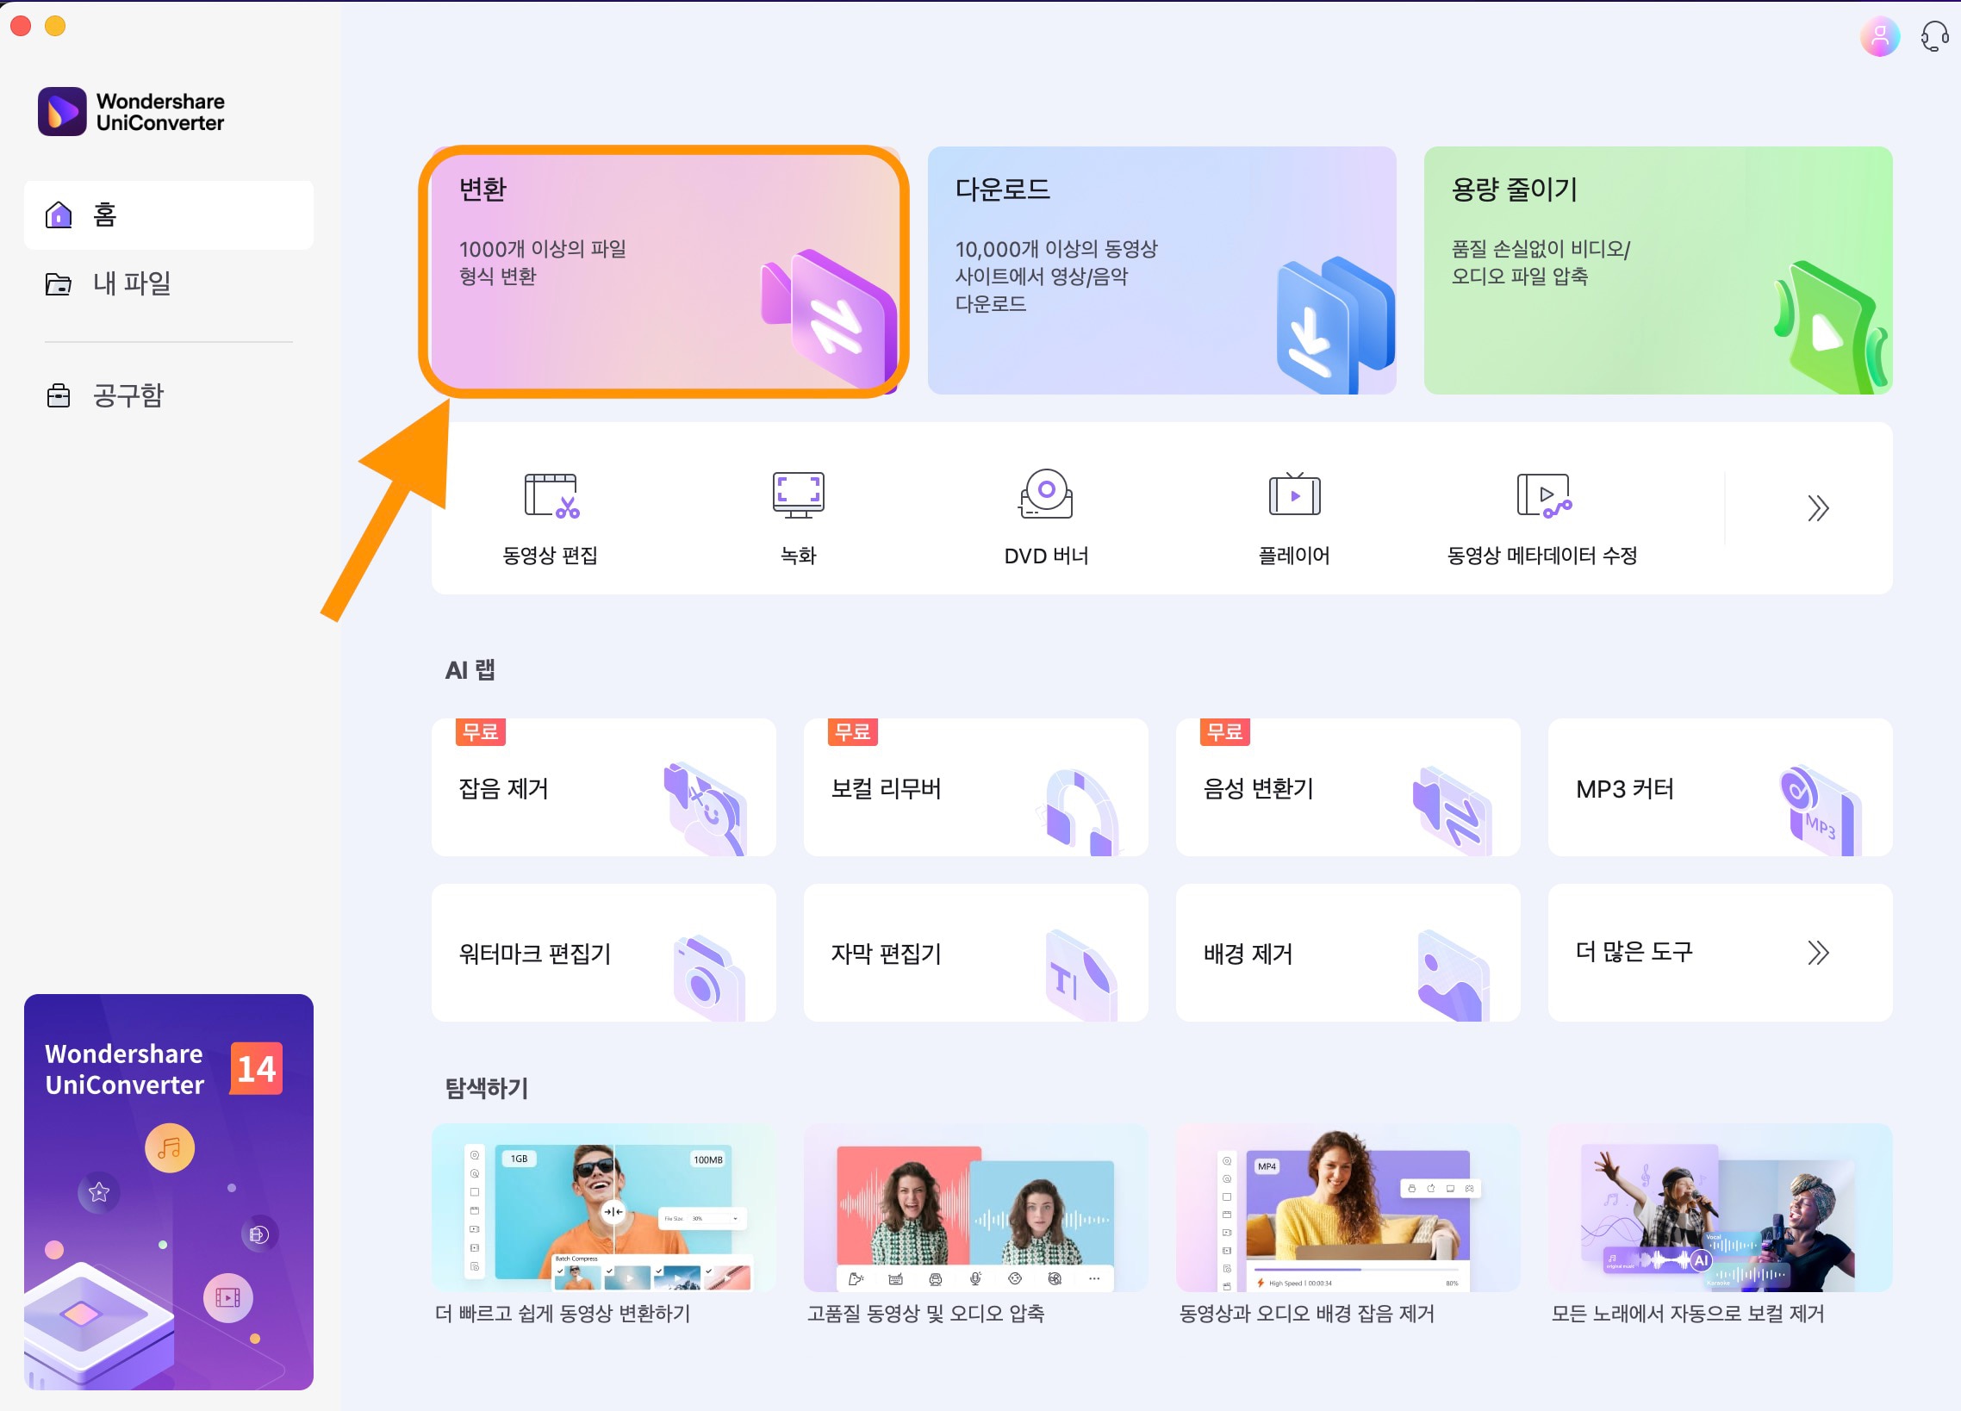
Task: Click the red close window button
Action: (21, 26)
